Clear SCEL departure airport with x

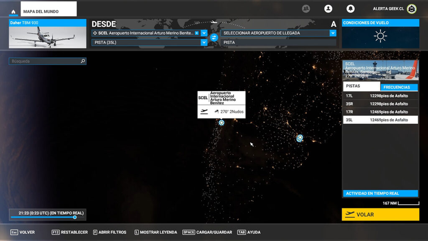[x=196, y=33]
